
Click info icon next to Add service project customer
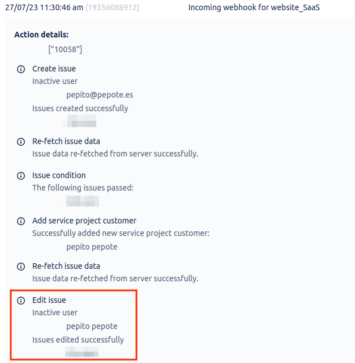click(21, 221)
